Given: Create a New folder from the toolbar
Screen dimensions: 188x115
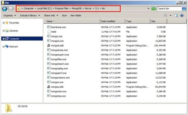Looking at the screenshot, I should (76, 15).
